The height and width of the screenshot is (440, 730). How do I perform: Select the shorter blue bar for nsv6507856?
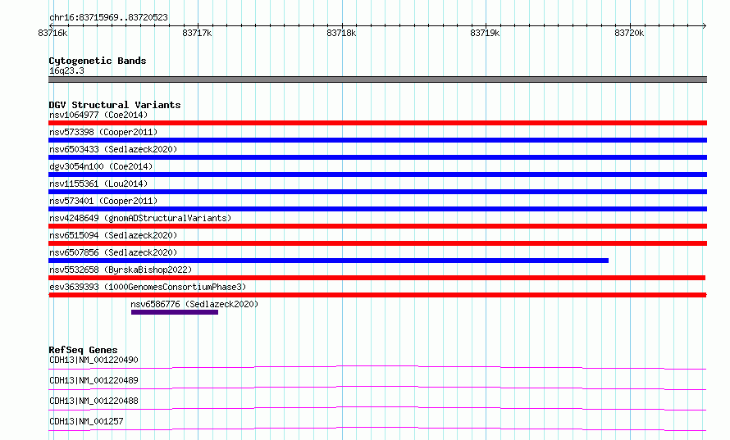click(328, 261)
